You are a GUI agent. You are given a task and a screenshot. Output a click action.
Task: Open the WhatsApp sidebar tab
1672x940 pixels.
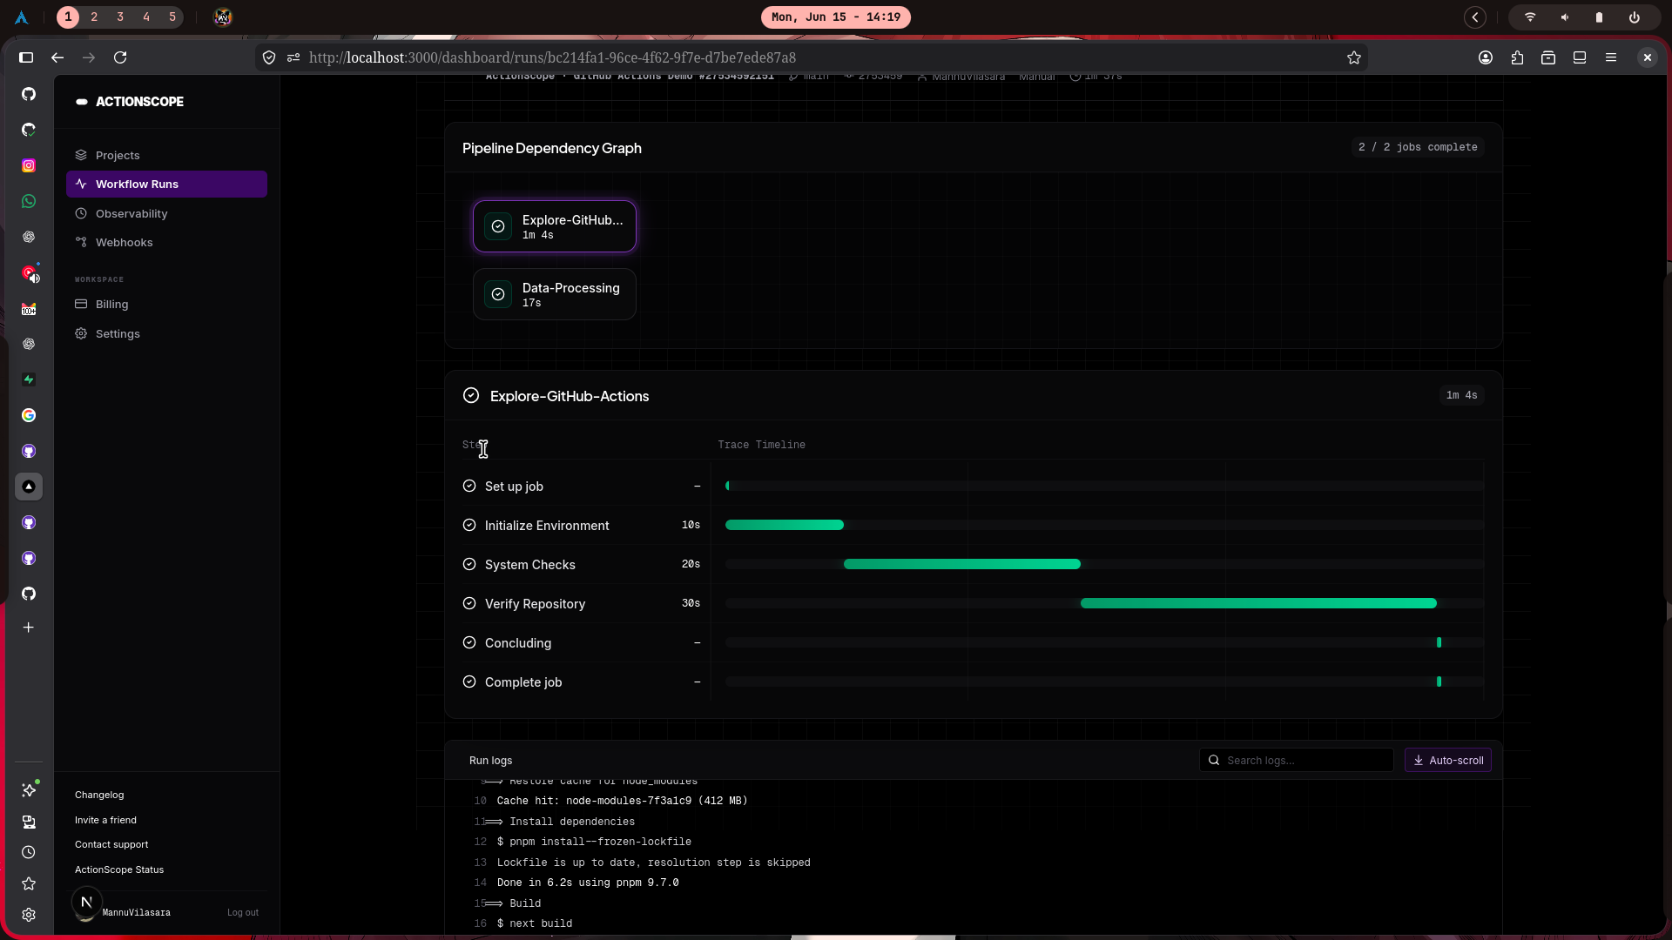click(29, 201)
